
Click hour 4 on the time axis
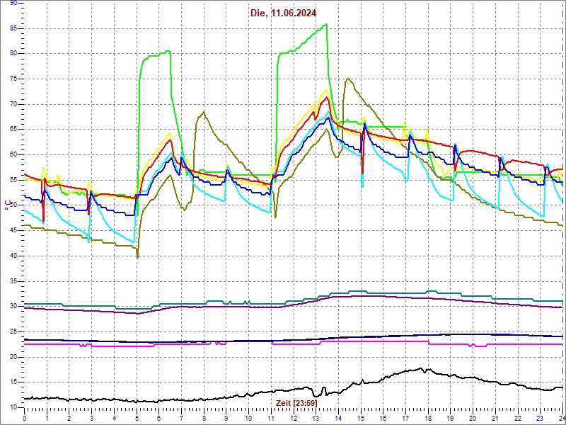114,417
